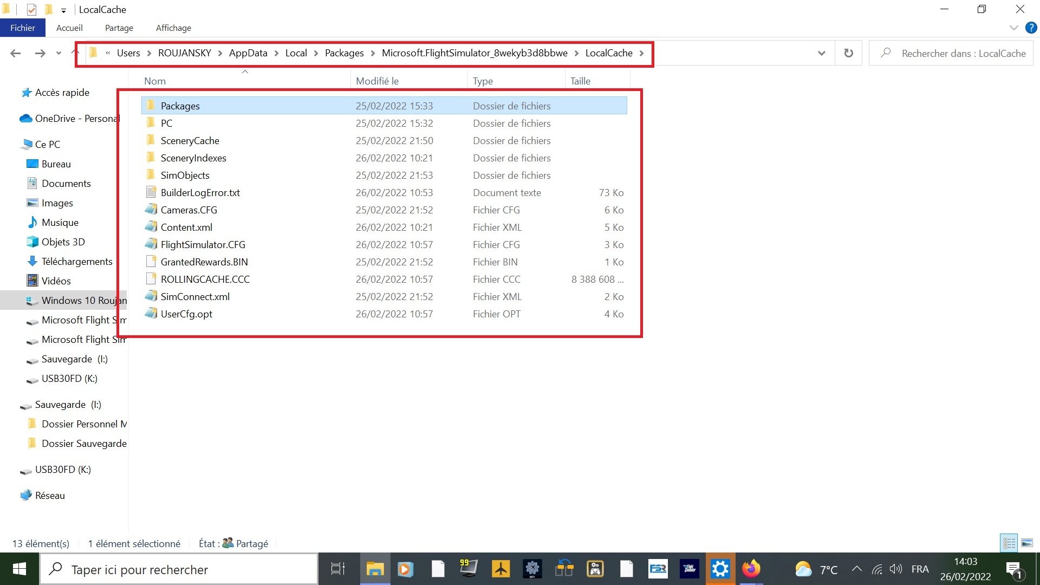Open the Quick Access Toolbar customize dropdown
This screenshot has width=1040, height=585.
tap(63, 10)
